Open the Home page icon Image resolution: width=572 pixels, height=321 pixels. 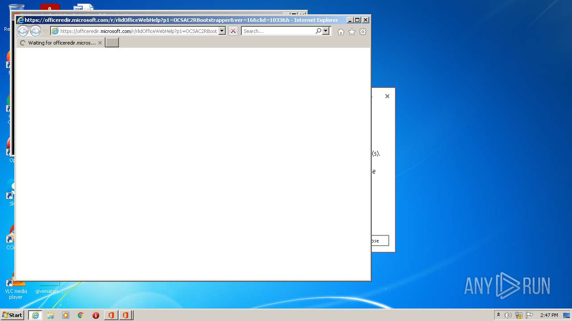tap(341, 32)
